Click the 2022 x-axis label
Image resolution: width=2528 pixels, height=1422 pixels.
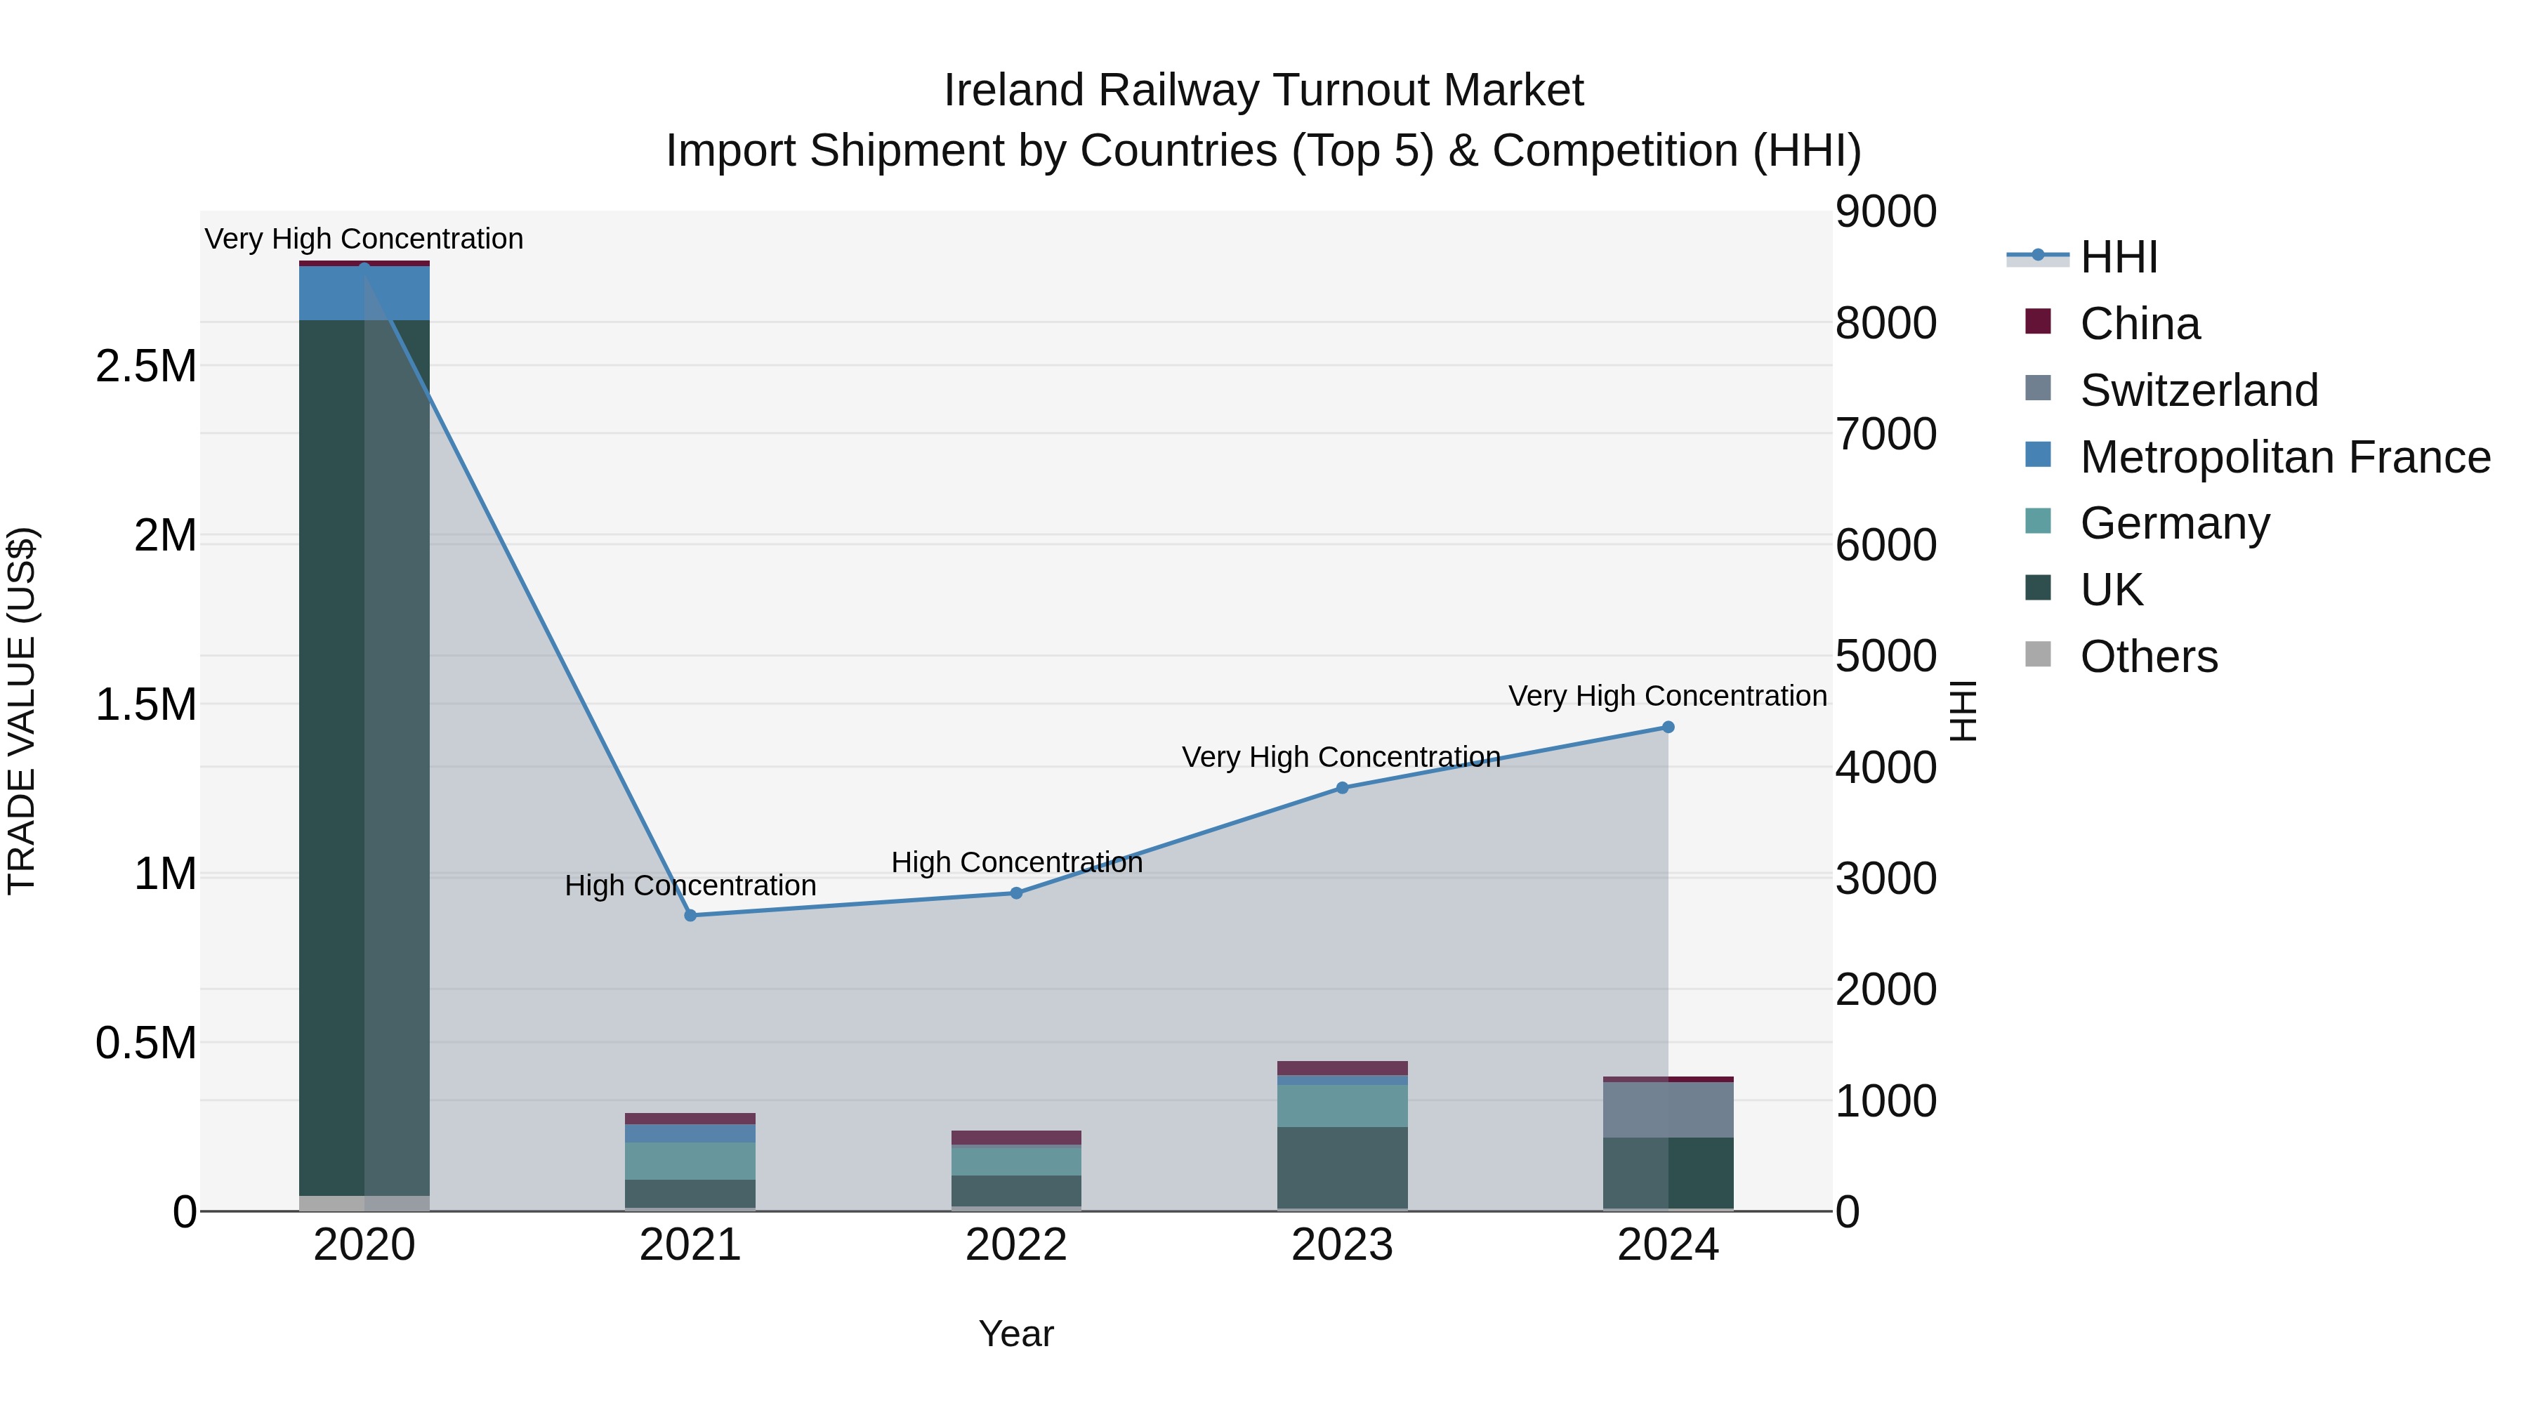pos(1017,1245)
